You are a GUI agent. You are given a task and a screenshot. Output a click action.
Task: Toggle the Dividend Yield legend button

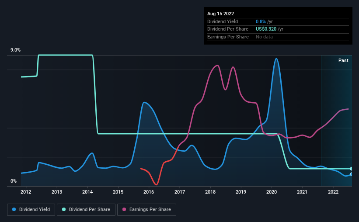tap(31, 210)
